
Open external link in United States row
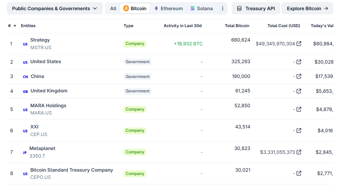(299, 62)
